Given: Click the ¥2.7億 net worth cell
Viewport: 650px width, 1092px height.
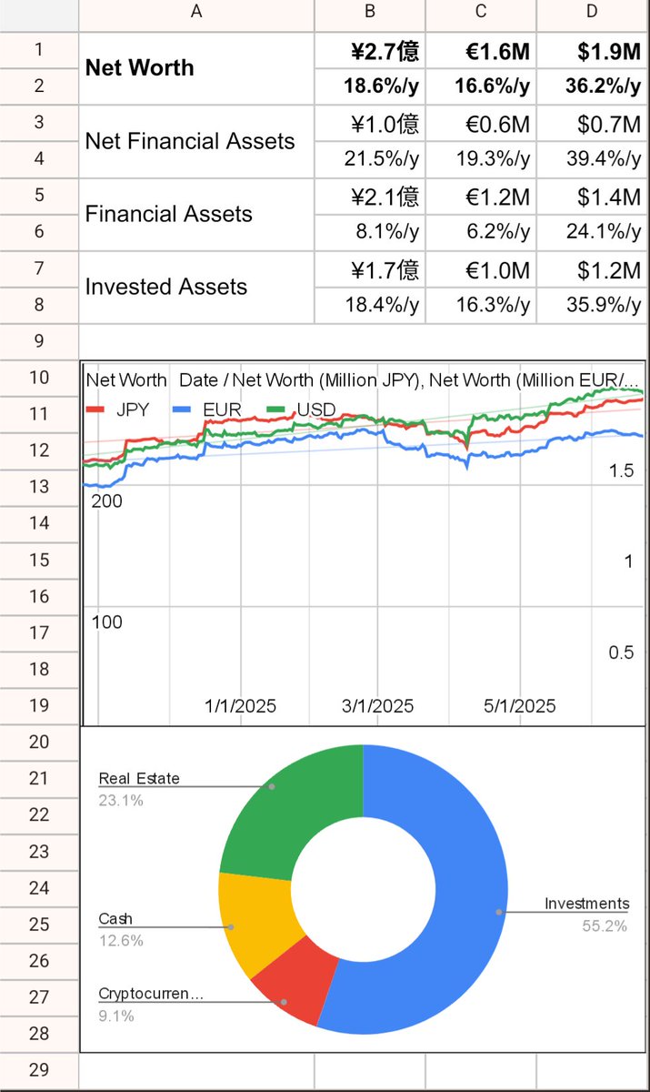Looking at the screenshot, I should pyautogui.click(x=370, y=51).
